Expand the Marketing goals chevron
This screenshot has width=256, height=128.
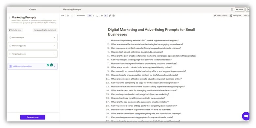pyautogui.click(x=55, y=46)
